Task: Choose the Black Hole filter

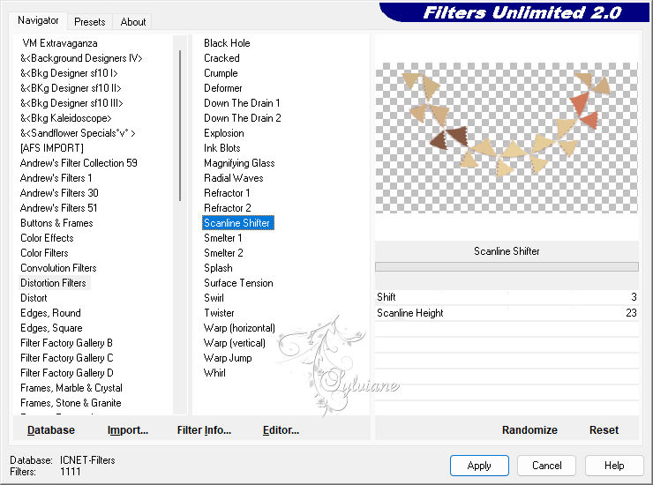Action: [227, 43]
